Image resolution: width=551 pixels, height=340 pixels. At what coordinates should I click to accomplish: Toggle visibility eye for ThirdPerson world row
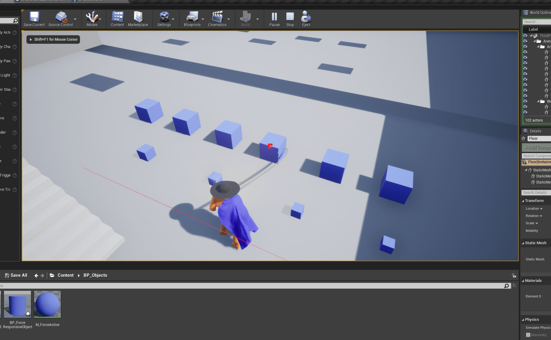point(525,35)
